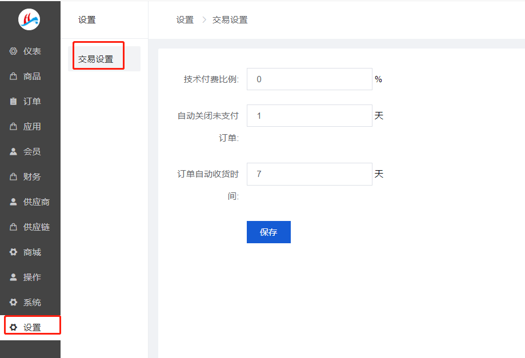Go to 财务 section

click(x=30, y=176)
